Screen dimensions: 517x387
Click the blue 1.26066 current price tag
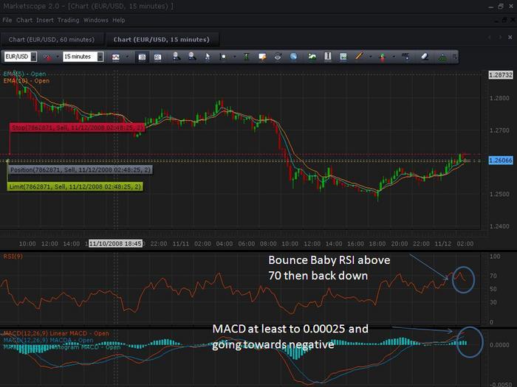[x=501, y=160]
